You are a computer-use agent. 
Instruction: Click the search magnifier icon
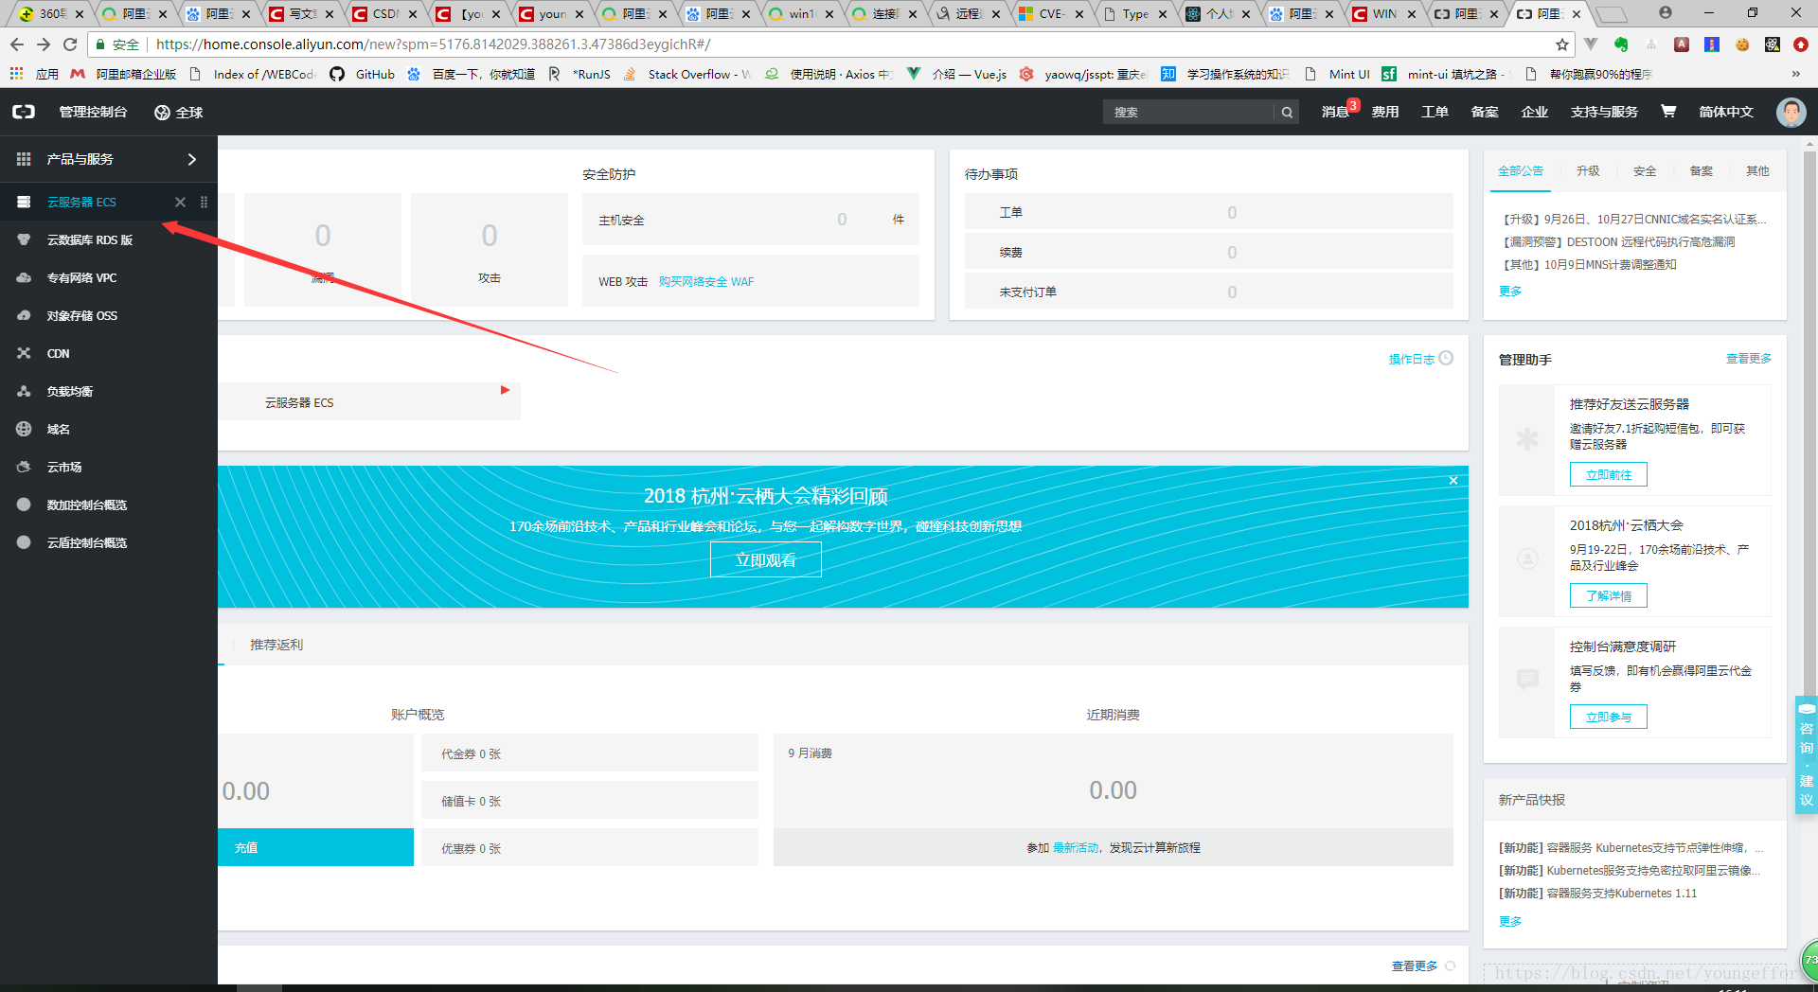pos(1287,112)
